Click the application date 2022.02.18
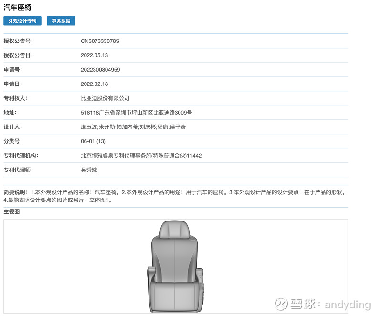Image resolution: width=382 pixels, height=316 pixels. pyautogui.click(x=95, y=84)
